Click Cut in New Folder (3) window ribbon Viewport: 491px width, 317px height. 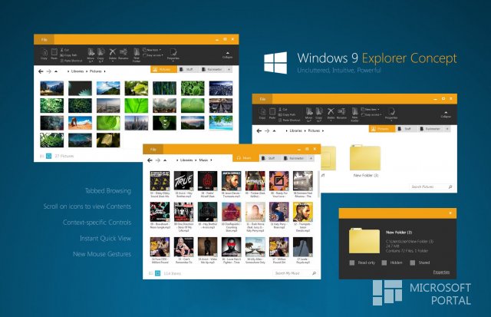283,109
